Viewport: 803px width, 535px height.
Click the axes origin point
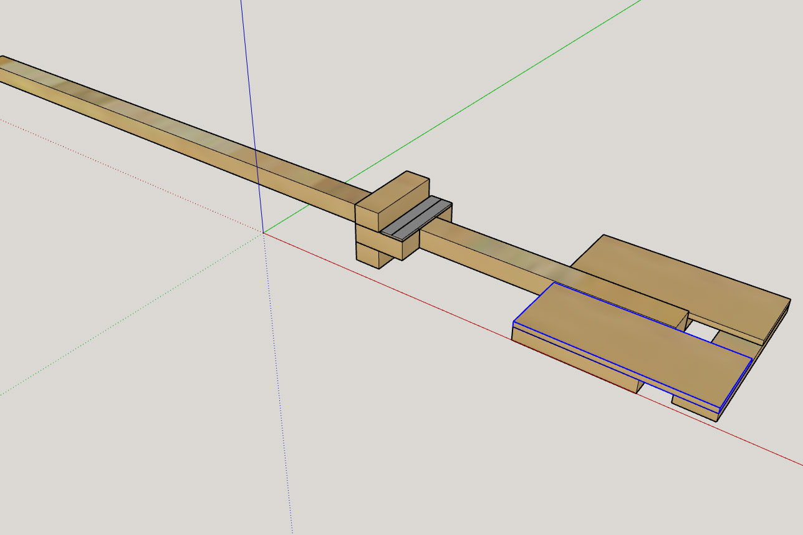click(x=263, y=233)
